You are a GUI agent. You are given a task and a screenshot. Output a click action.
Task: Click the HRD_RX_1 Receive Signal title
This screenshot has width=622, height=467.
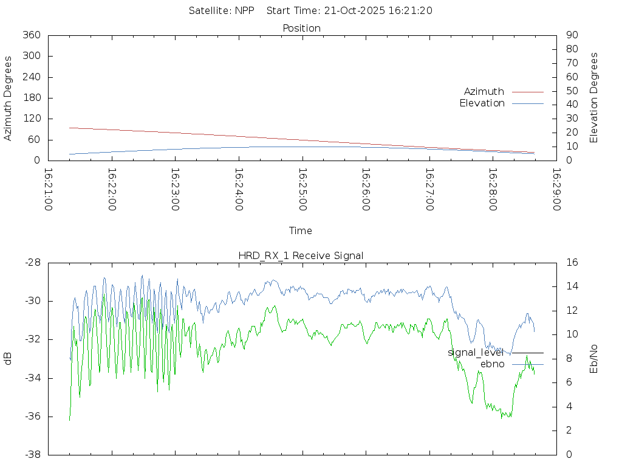tap(301, 255)
